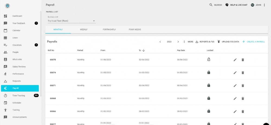
Task: Open Reports & FS5
Action: click(205, 42)
